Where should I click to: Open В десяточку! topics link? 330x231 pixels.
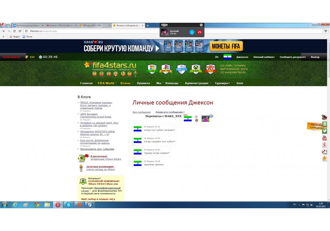(x=99, y=156)
